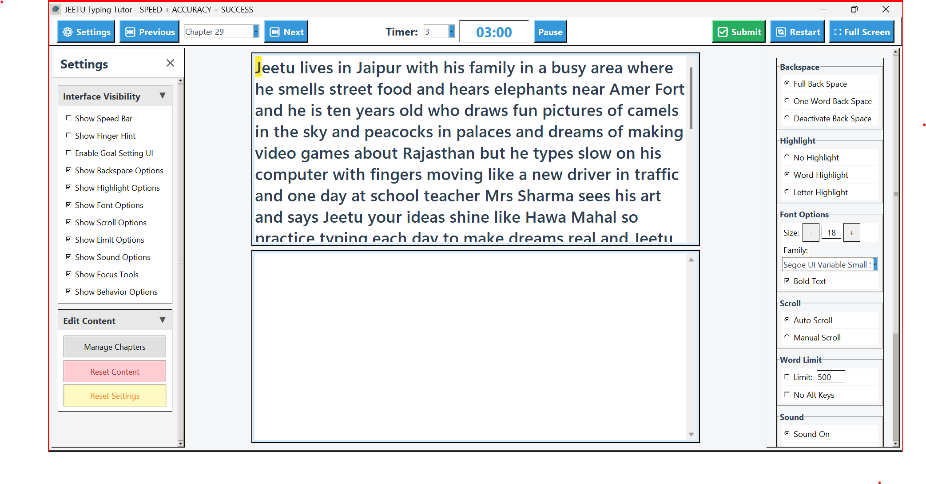Click the Manage Chapters button
Image resolution: width=926 pixels, height=484 pixels.
[115, 347]
